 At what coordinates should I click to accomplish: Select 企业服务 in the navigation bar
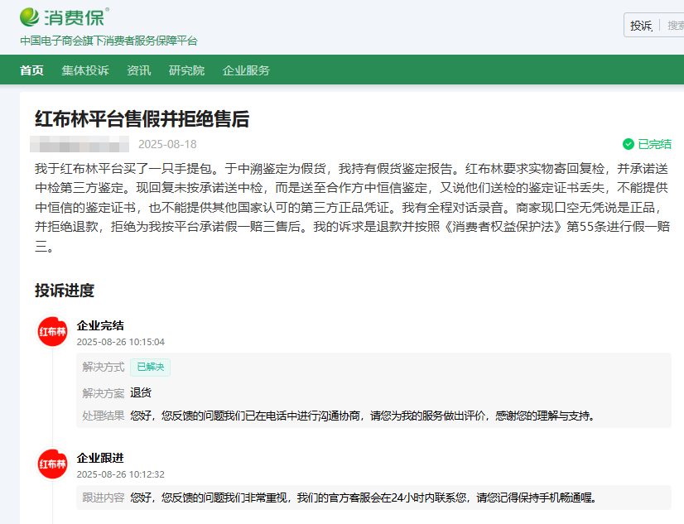(246, 70)
